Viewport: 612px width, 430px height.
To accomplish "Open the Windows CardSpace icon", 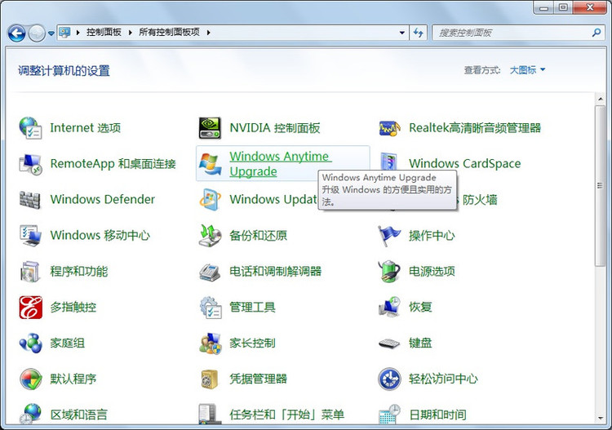I will (x=389, y=162).
